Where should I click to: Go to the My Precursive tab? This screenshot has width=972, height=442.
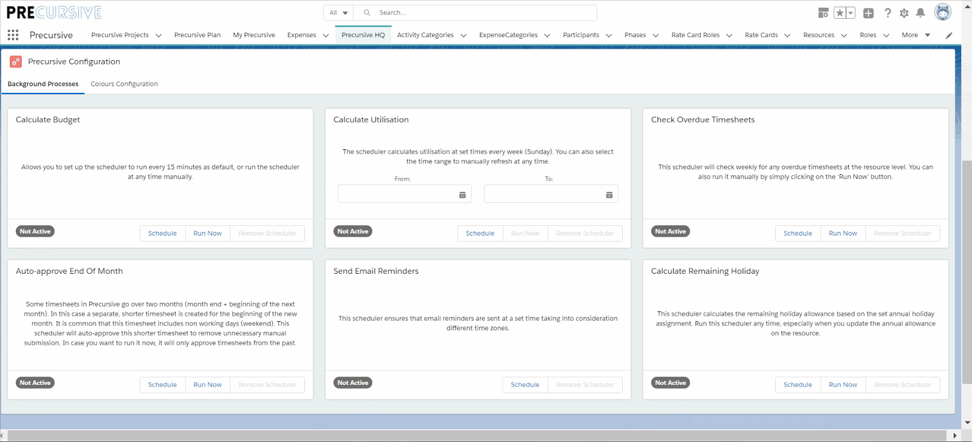[254, 35]
